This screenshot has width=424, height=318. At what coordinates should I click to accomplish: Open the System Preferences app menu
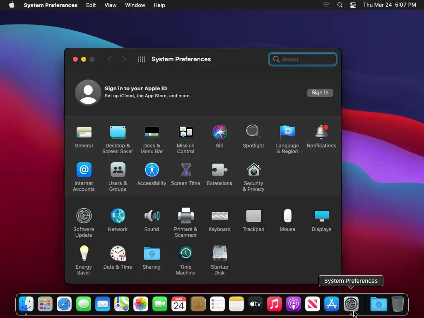pyautogui.click(x=51, y=5)
